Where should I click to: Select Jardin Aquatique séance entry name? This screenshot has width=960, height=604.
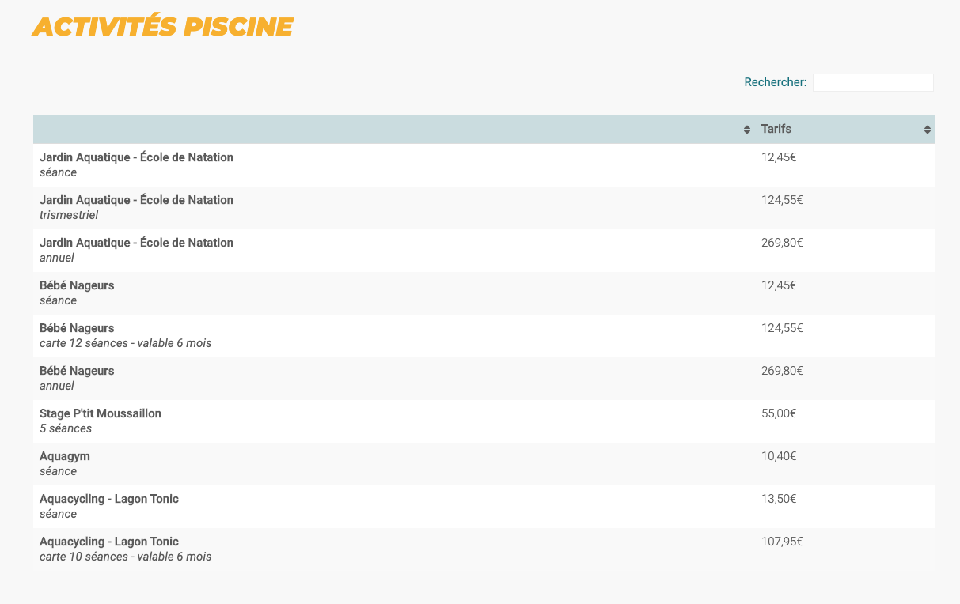136,157
